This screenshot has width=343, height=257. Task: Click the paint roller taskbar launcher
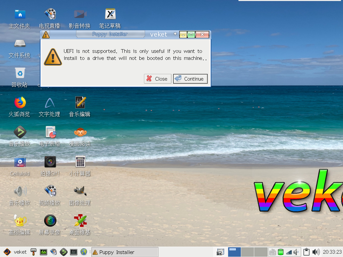coord(33,252)
